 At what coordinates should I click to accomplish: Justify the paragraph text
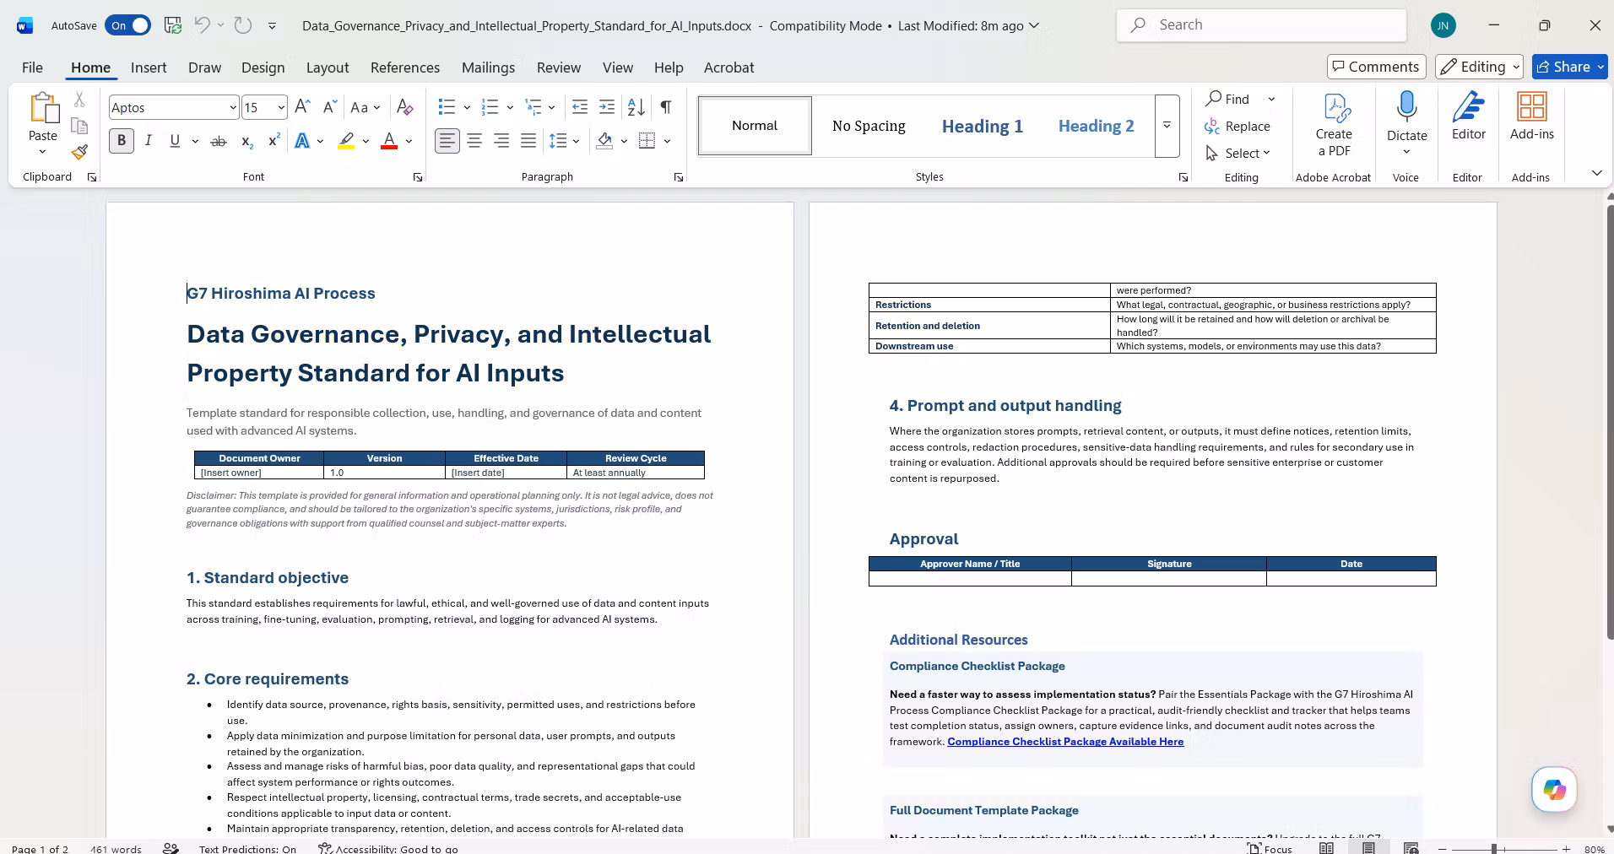pos(528,141)
